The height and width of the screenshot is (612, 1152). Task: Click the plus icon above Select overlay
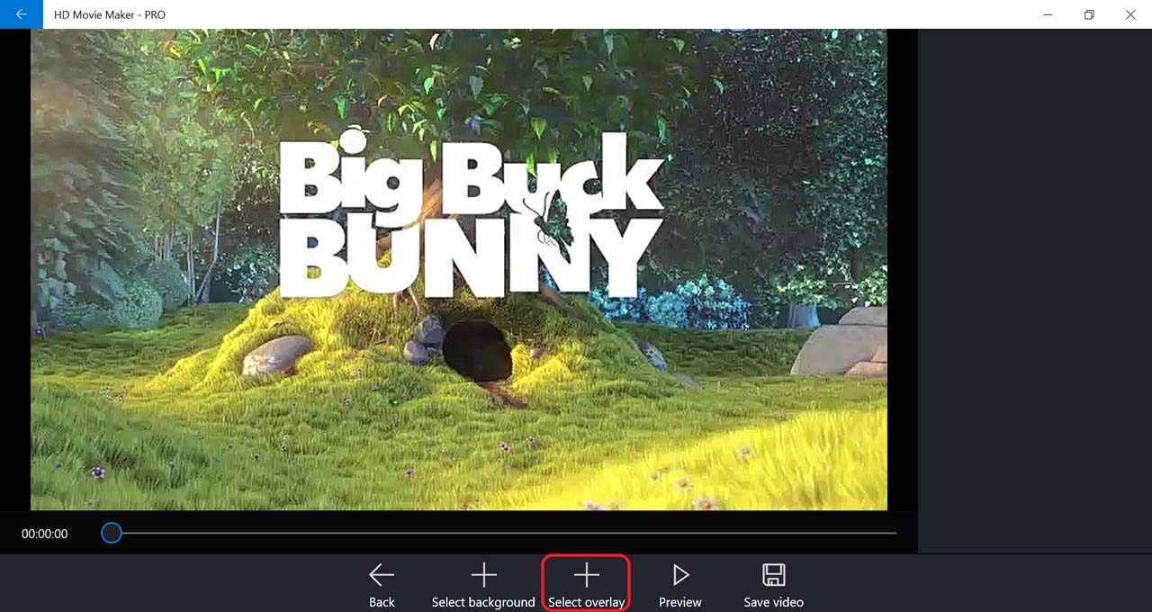click(586, 575)
